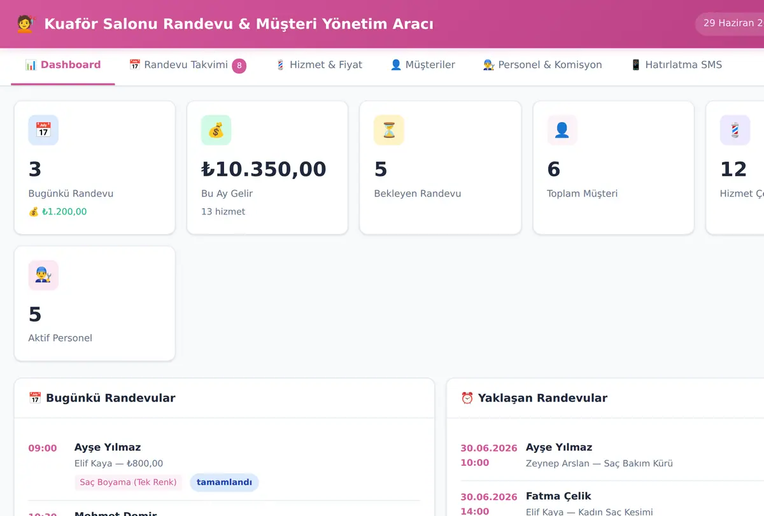This screenshot has height=516, width=764.
Task: Click the Bekleyen Randevu label
Action: point(418,194)
